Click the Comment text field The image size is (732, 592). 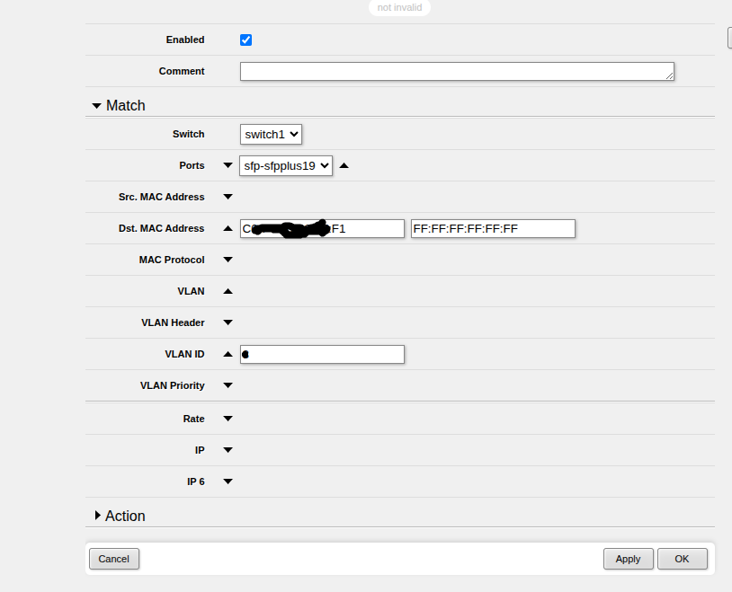click(457, 72)
